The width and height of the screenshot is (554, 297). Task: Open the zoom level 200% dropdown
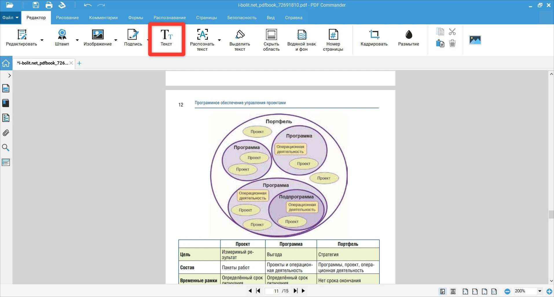point(540,291)
